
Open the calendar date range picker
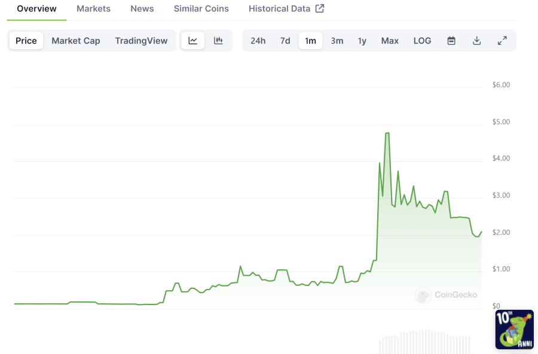pyautogui.click(x=451, y=40)
